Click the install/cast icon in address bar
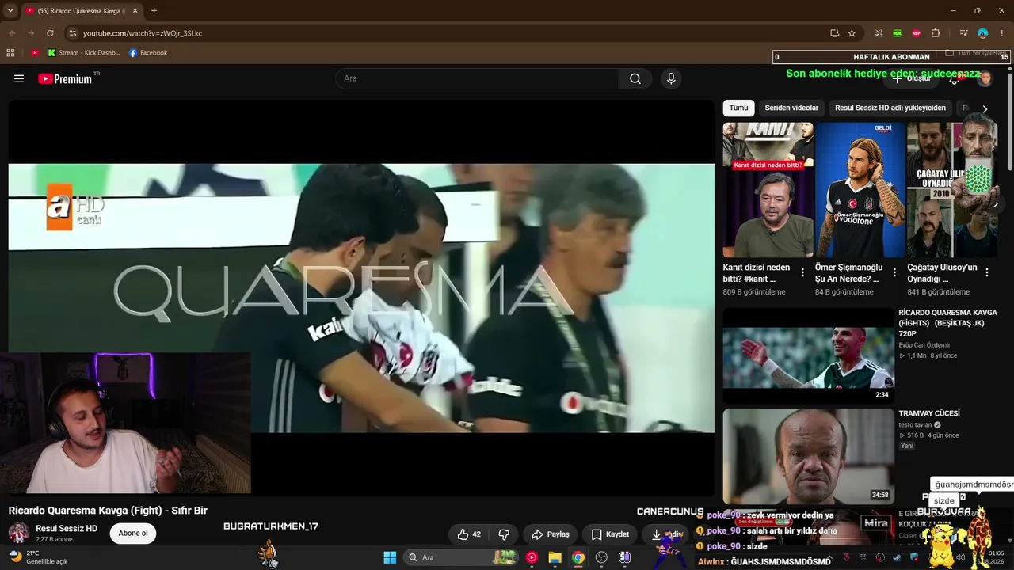Image resolution: width=1014 pixels, height=570 pixels. pos(834,33)
